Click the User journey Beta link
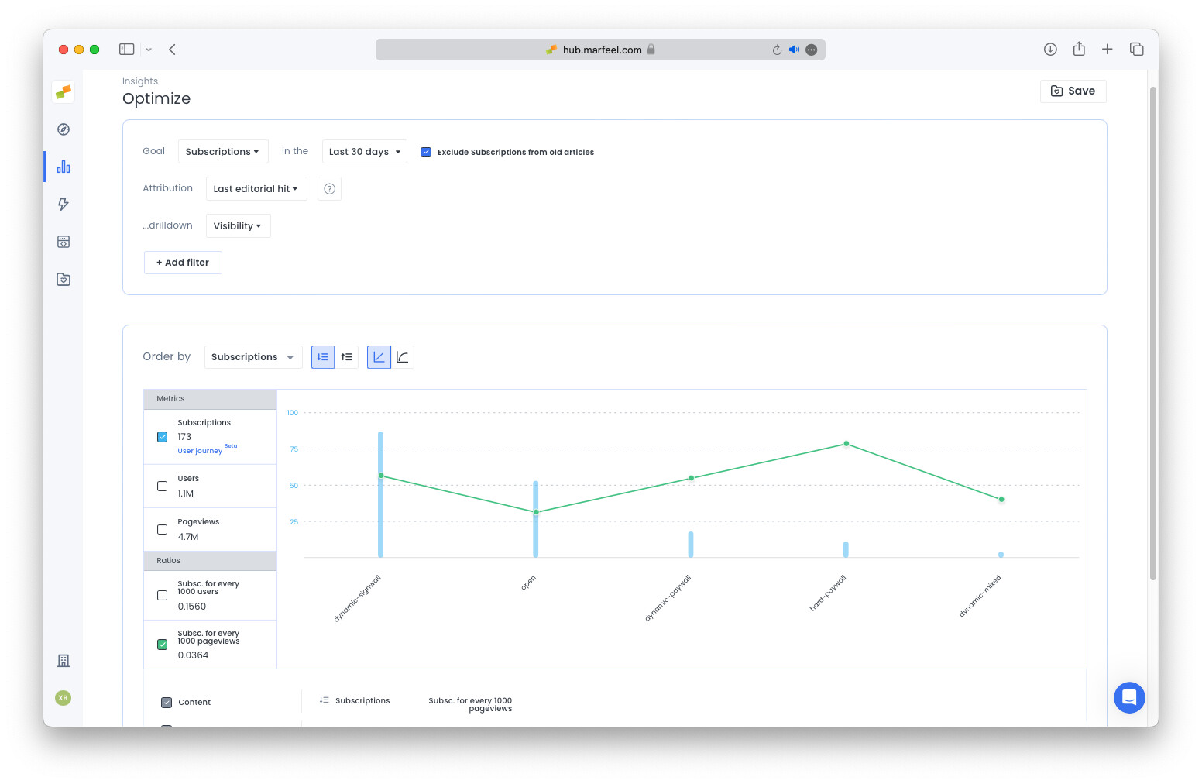This screenshot has width=1202, height=784. (199, 450)
